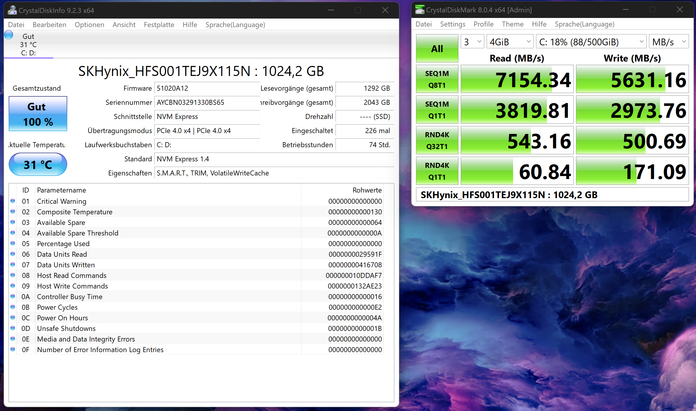Image resolution: width=696 pixels, height=411 pixels.
Task: Start all benchmarks with All button
Action: coord(437,48)
